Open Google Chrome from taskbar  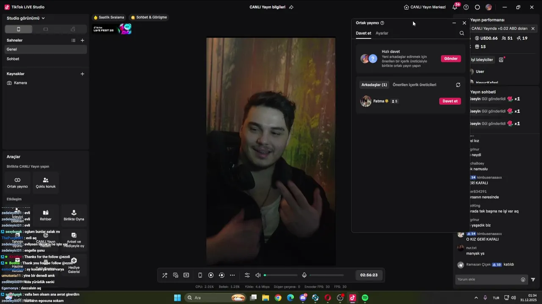[x=278, y=298]
